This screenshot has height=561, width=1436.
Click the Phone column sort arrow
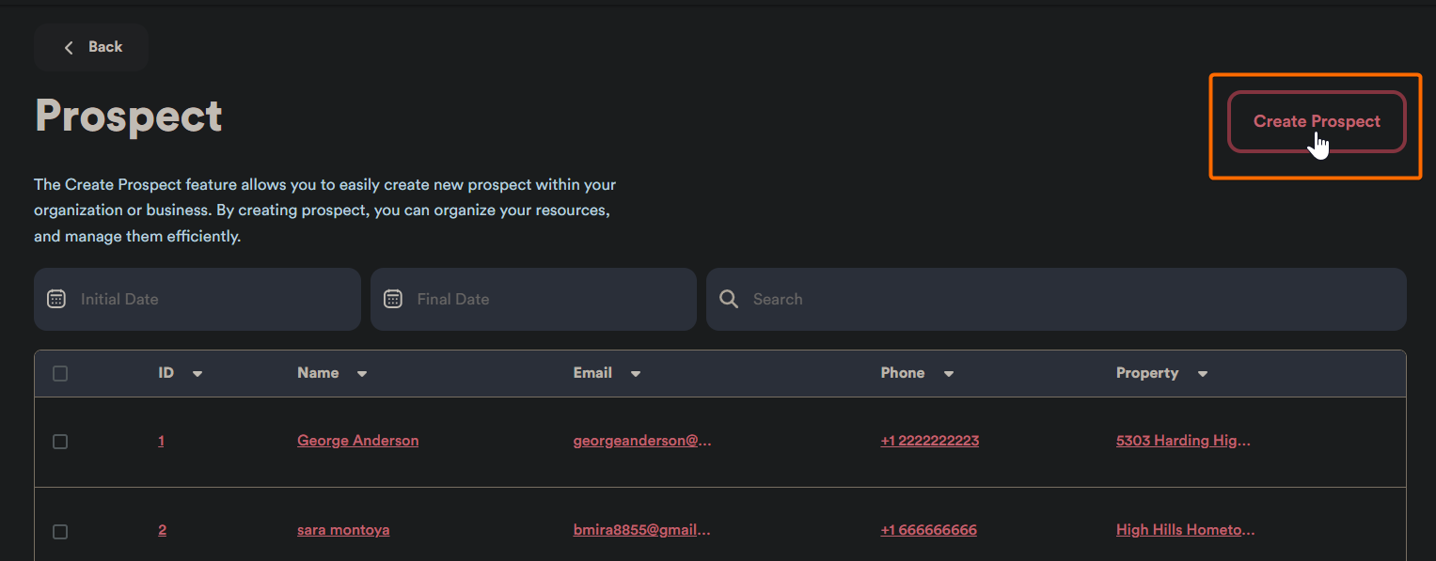pos(949,374)
